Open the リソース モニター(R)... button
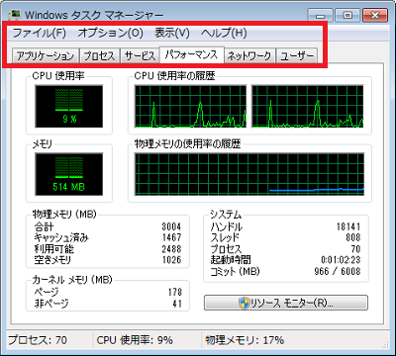Screen dimensions: 396x356 (286, 303)
